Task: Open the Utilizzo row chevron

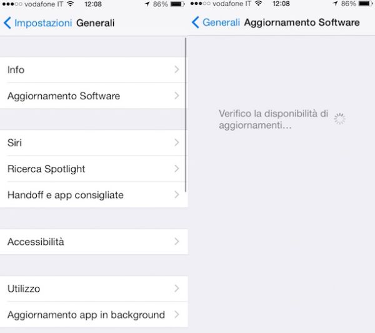Action: (176, 288)
